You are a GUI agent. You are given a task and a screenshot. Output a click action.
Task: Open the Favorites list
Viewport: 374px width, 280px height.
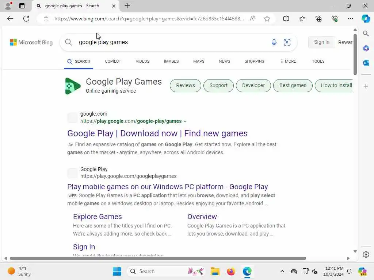coord(302,19)
